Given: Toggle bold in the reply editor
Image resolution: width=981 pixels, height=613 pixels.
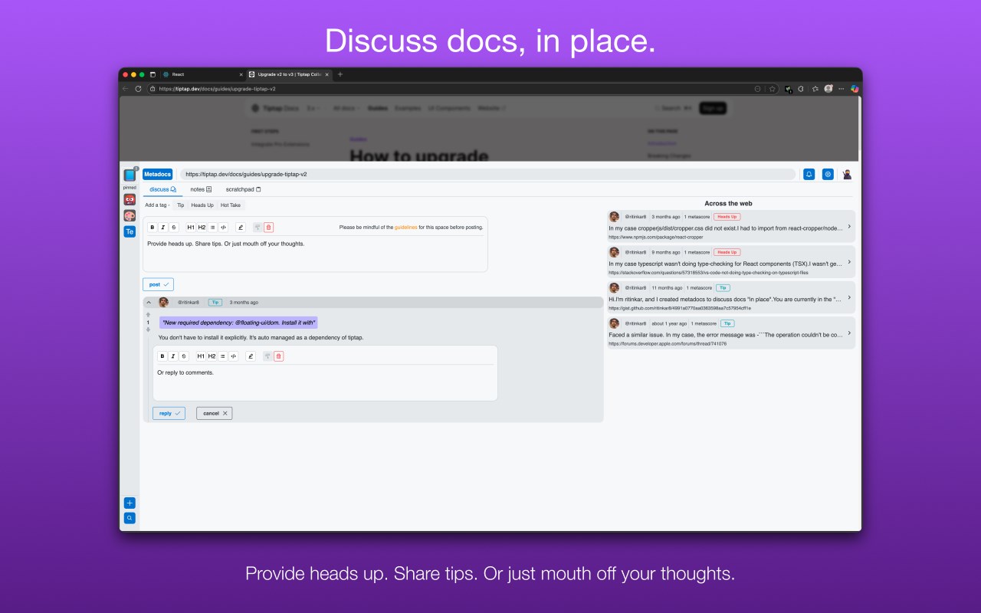Looking at the screenshot, I should pos(162,356).
